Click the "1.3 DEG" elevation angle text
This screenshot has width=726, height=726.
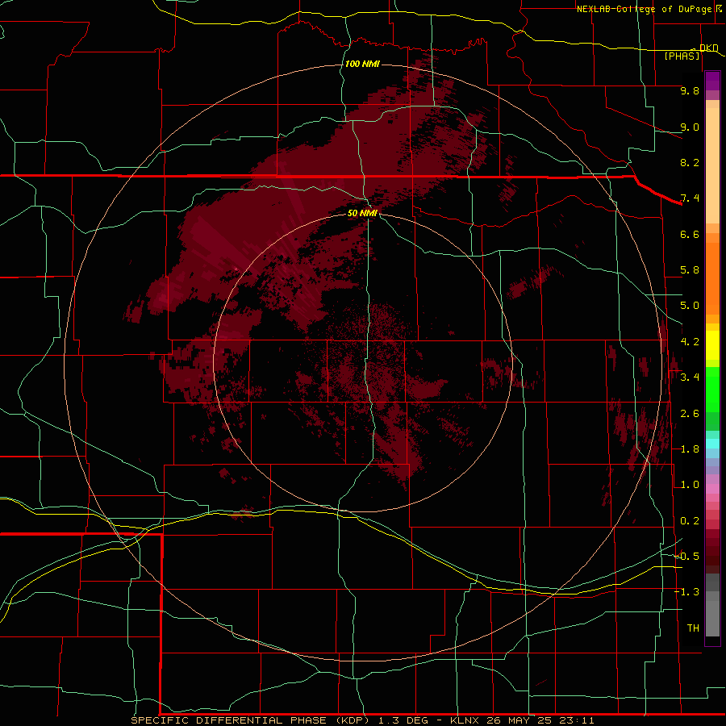(x=404, y=720)
